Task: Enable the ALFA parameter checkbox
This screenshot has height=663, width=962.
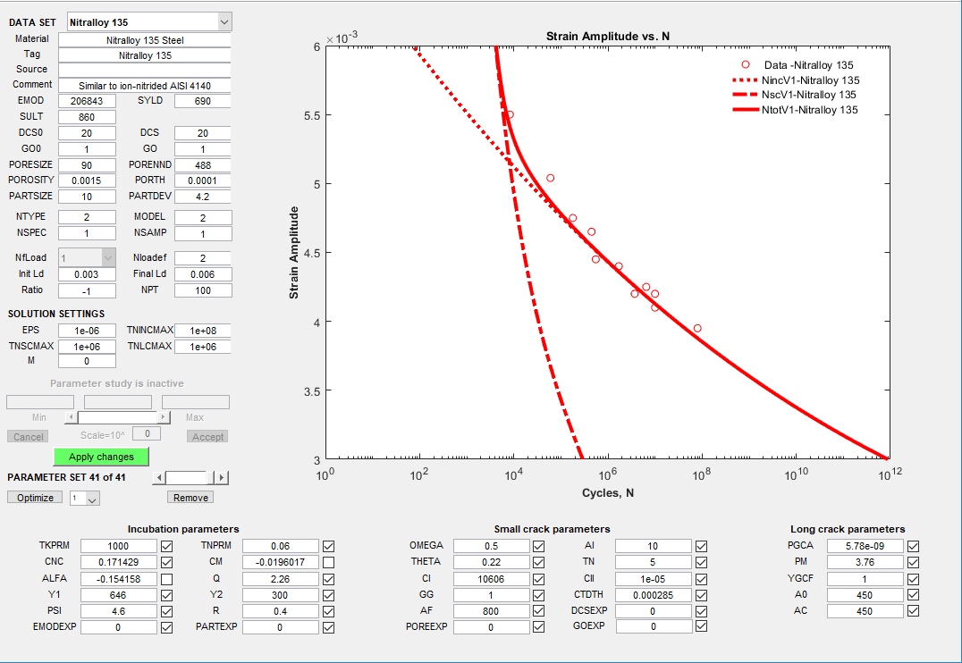Action: tap(166, 579)
